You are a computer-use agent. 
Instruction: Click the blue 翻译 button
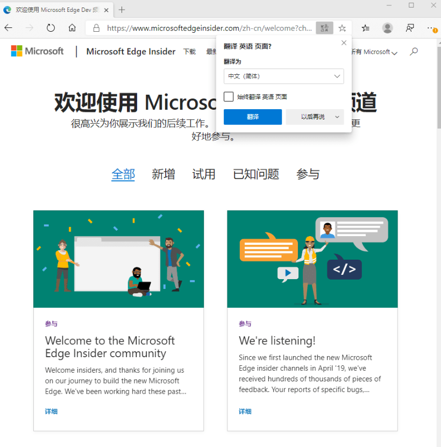click(253, 117)
